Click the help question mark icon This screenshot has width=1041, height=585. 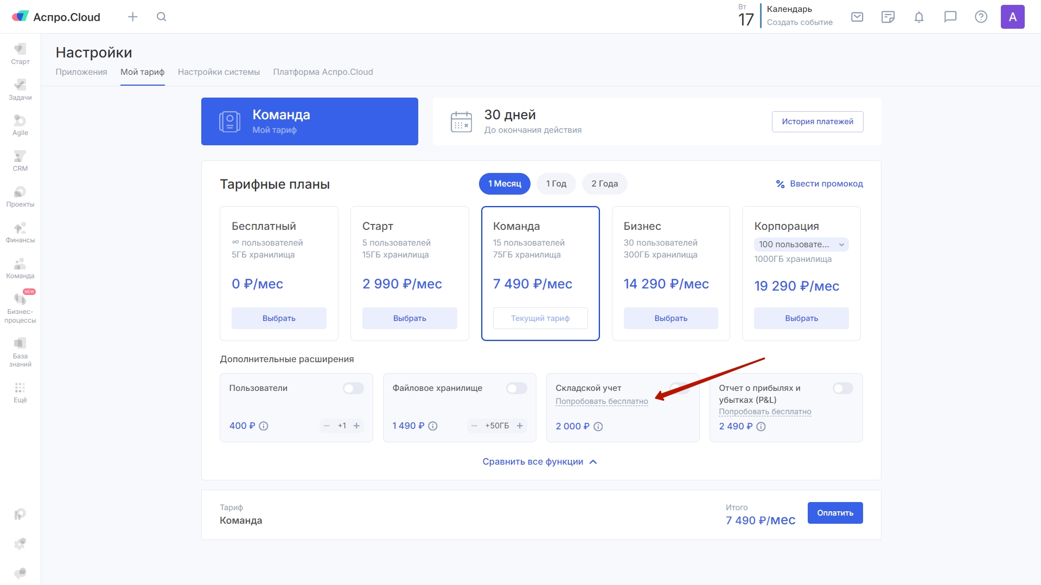[x=981, y=17]
